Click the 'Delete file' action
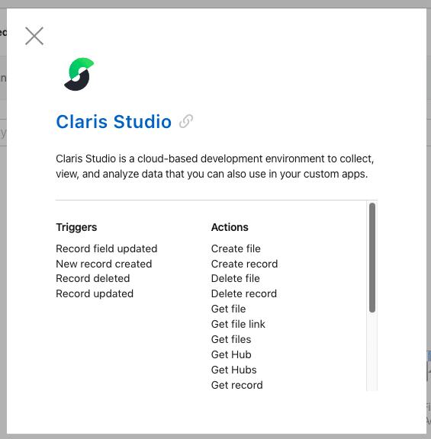431x439 pixels. coord(236,279)
